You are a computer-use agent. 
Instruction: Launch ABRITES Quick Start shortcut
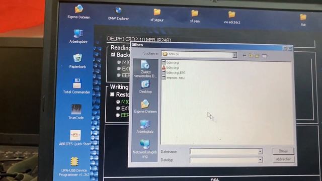tap(75, 138)
